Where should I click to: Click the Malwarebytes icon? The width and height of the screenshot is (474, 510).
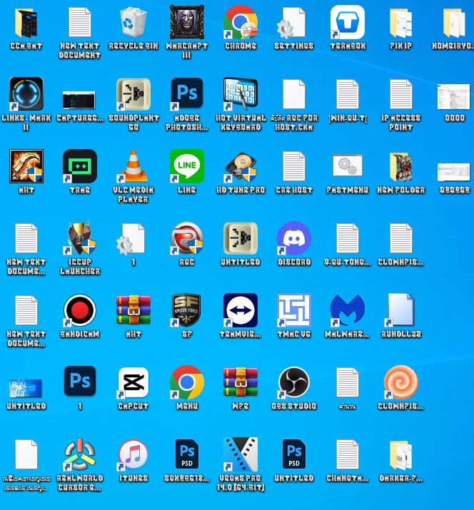[x=348, y=311]
